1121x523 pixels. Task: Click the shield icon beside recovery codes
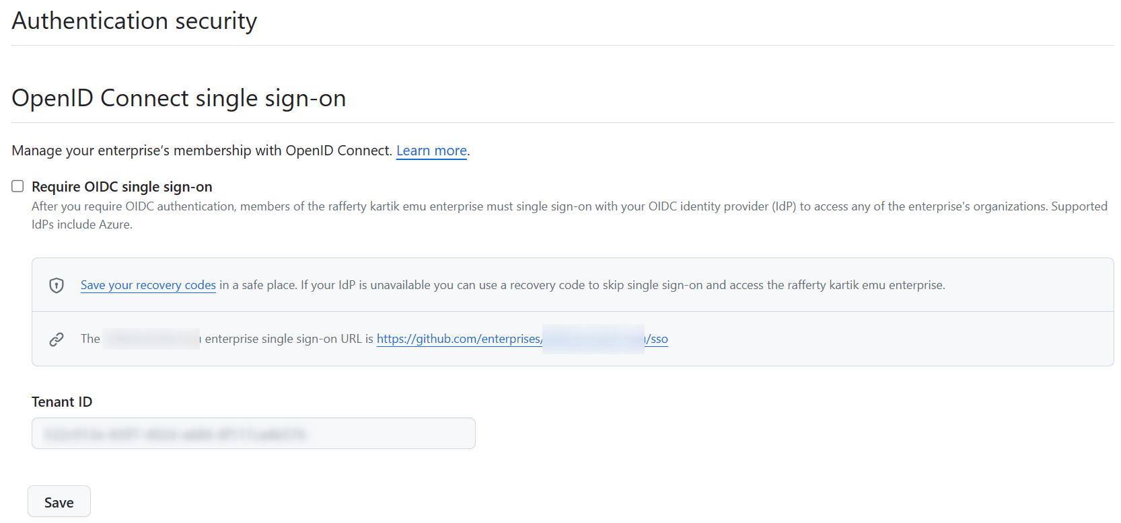coord(57,286)
